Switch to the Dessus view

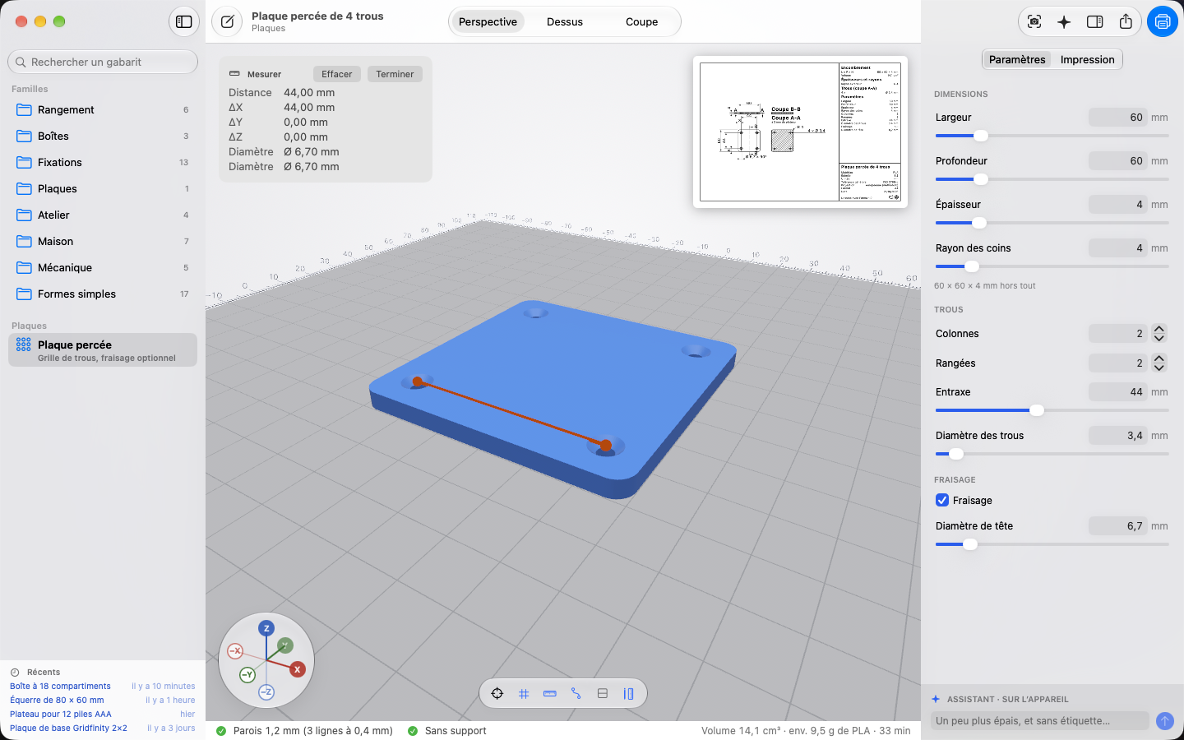point(565,22)
